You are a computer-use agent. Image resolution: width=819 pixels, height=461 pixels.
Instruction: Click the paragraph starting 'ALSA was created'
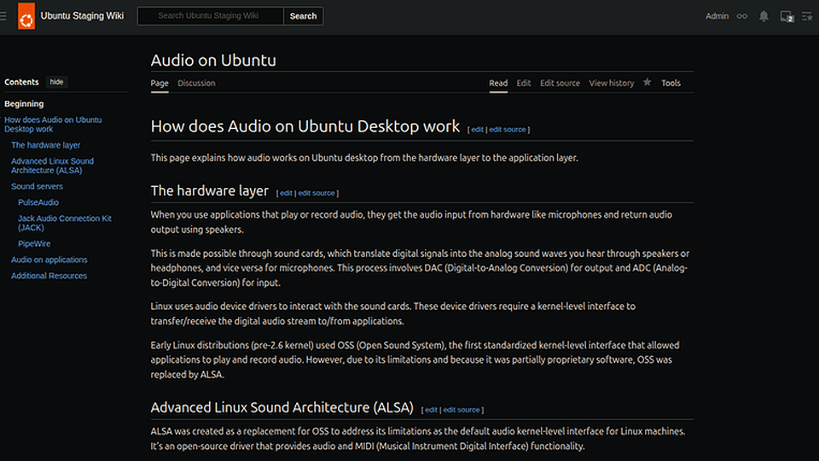(x=418, y=439)
